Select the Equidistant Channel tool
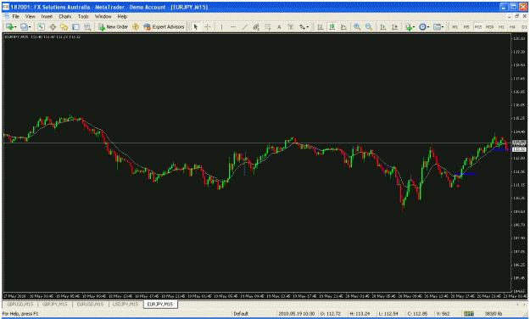 click(x=256, y=26)
